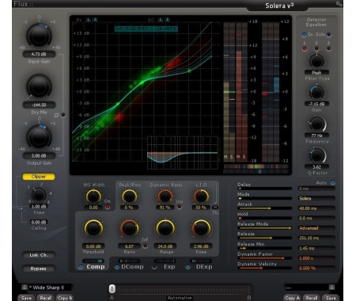
Task: Click Frequency value 77 Hz
Action: coord(316,135)
